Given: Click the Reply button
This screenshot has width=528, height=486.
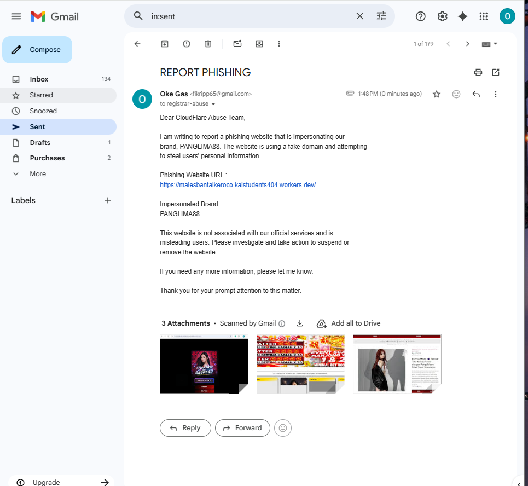Looking at the screenshot, I should coord(185,428).
